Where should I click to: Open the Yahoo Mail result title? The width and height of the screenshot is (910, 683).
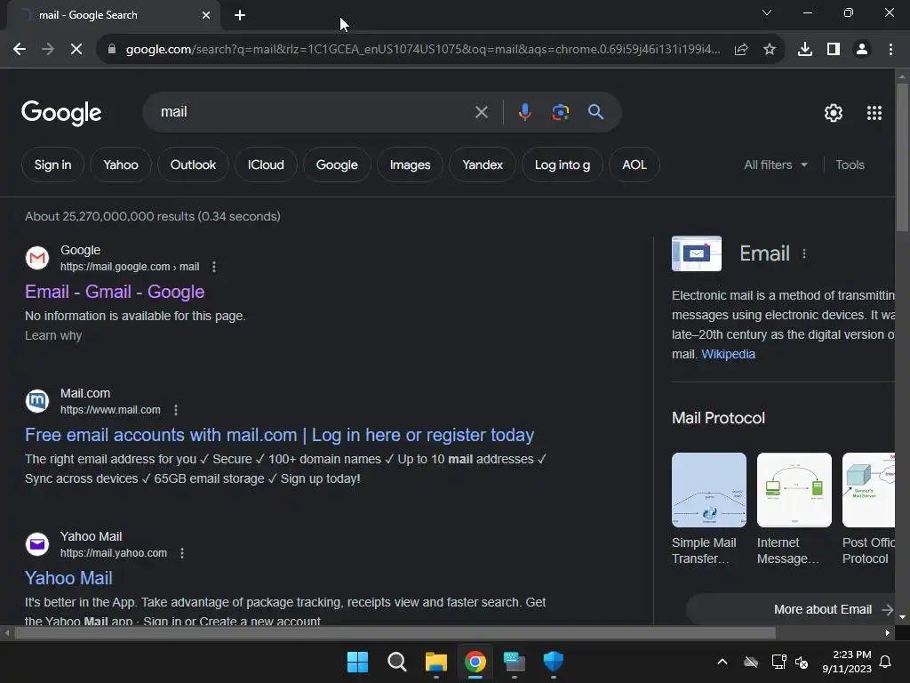click(68, 578)
